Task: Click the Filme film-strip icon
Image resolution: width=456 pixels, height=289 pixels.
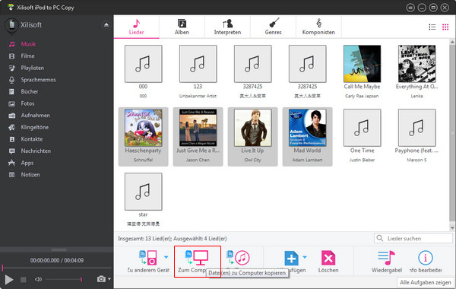Action: coord(11,56)
